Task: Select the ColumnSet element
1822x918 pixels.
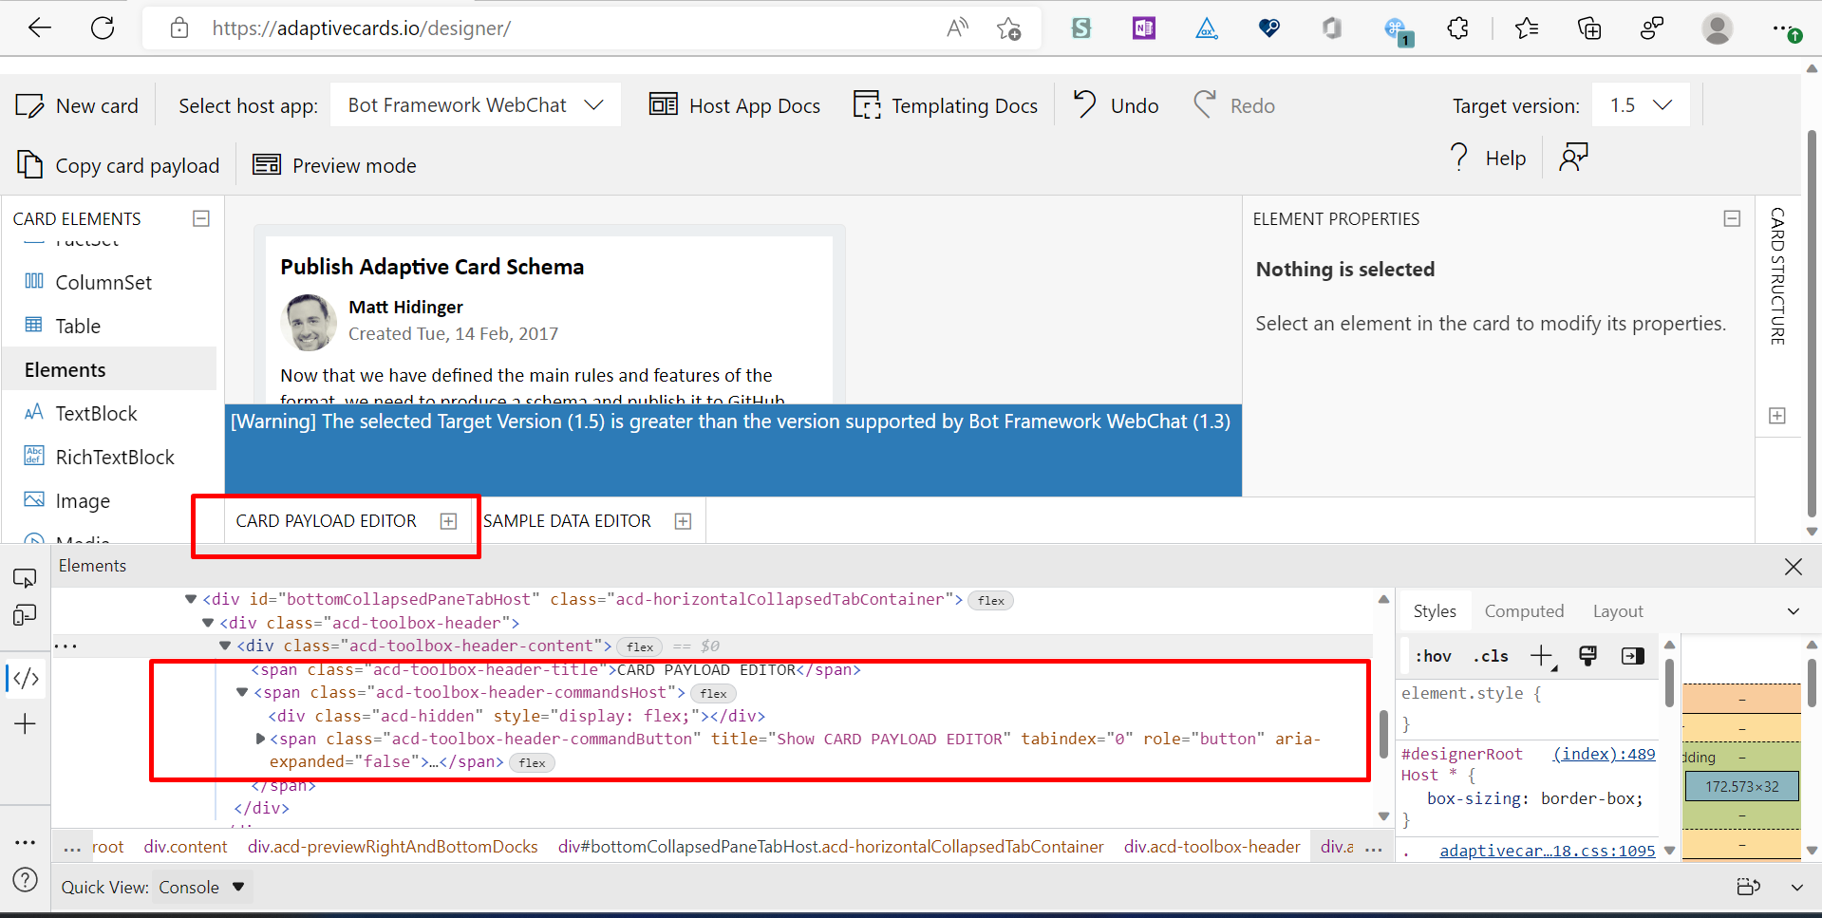Action: (x=88, y=282)
